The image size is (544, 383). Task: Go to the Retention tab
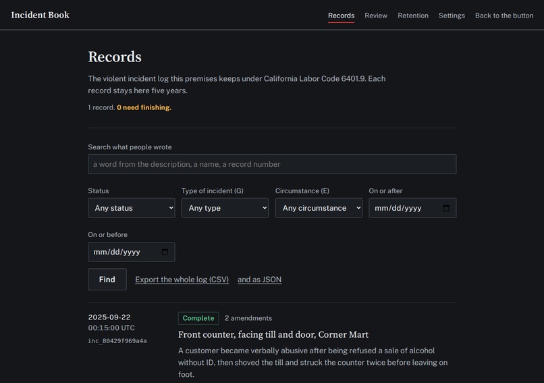(413, 16)
